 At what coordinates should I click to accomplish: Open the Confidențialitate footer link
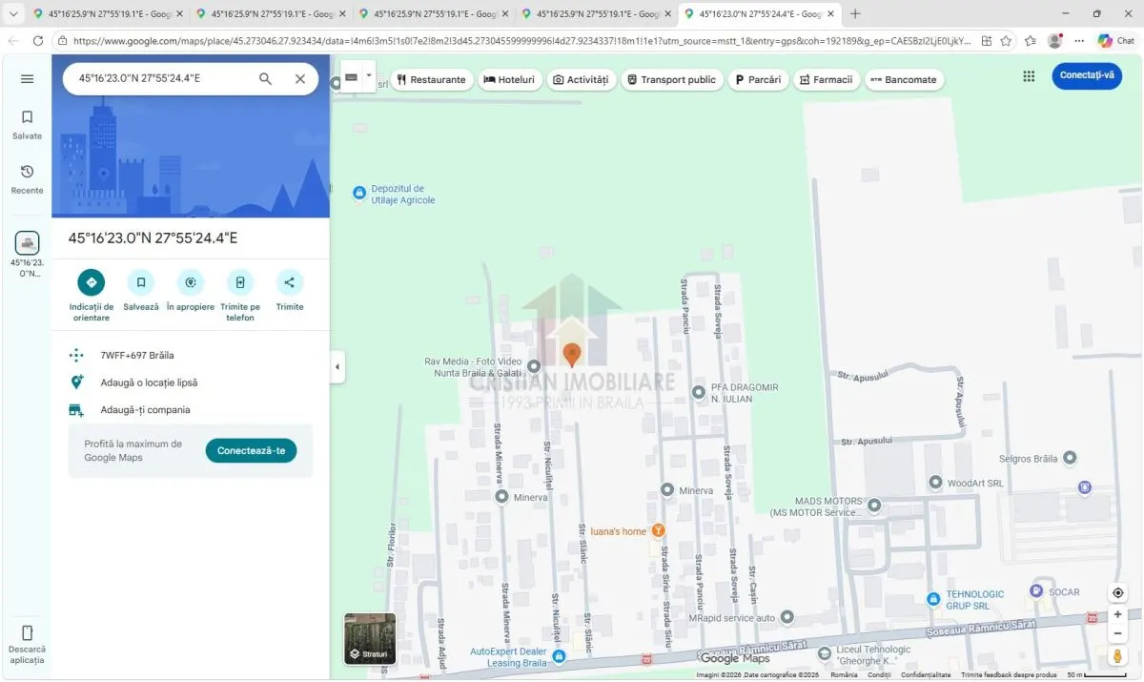925,675
